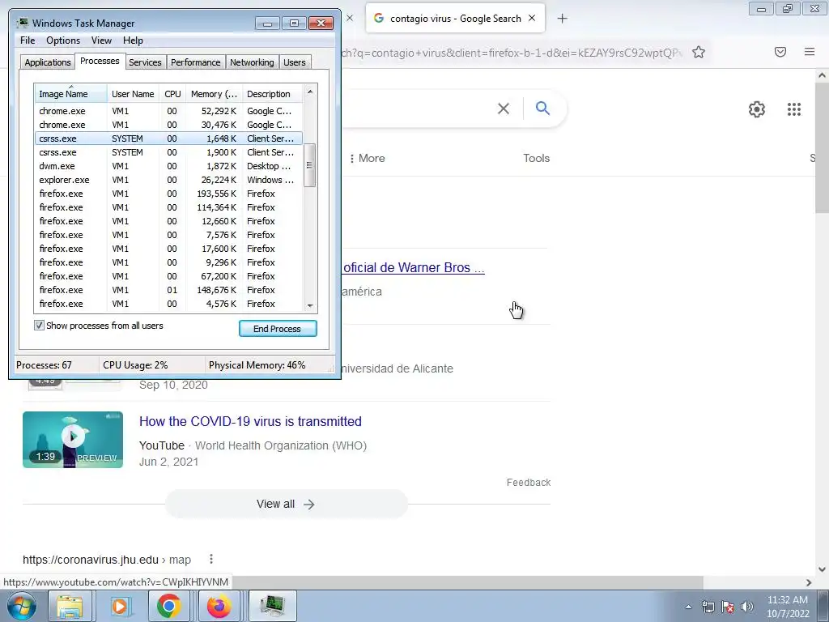
Task: Select the firefox.exe row using 148,676 K
Action: pyautogui.click(x=168, y=290)
